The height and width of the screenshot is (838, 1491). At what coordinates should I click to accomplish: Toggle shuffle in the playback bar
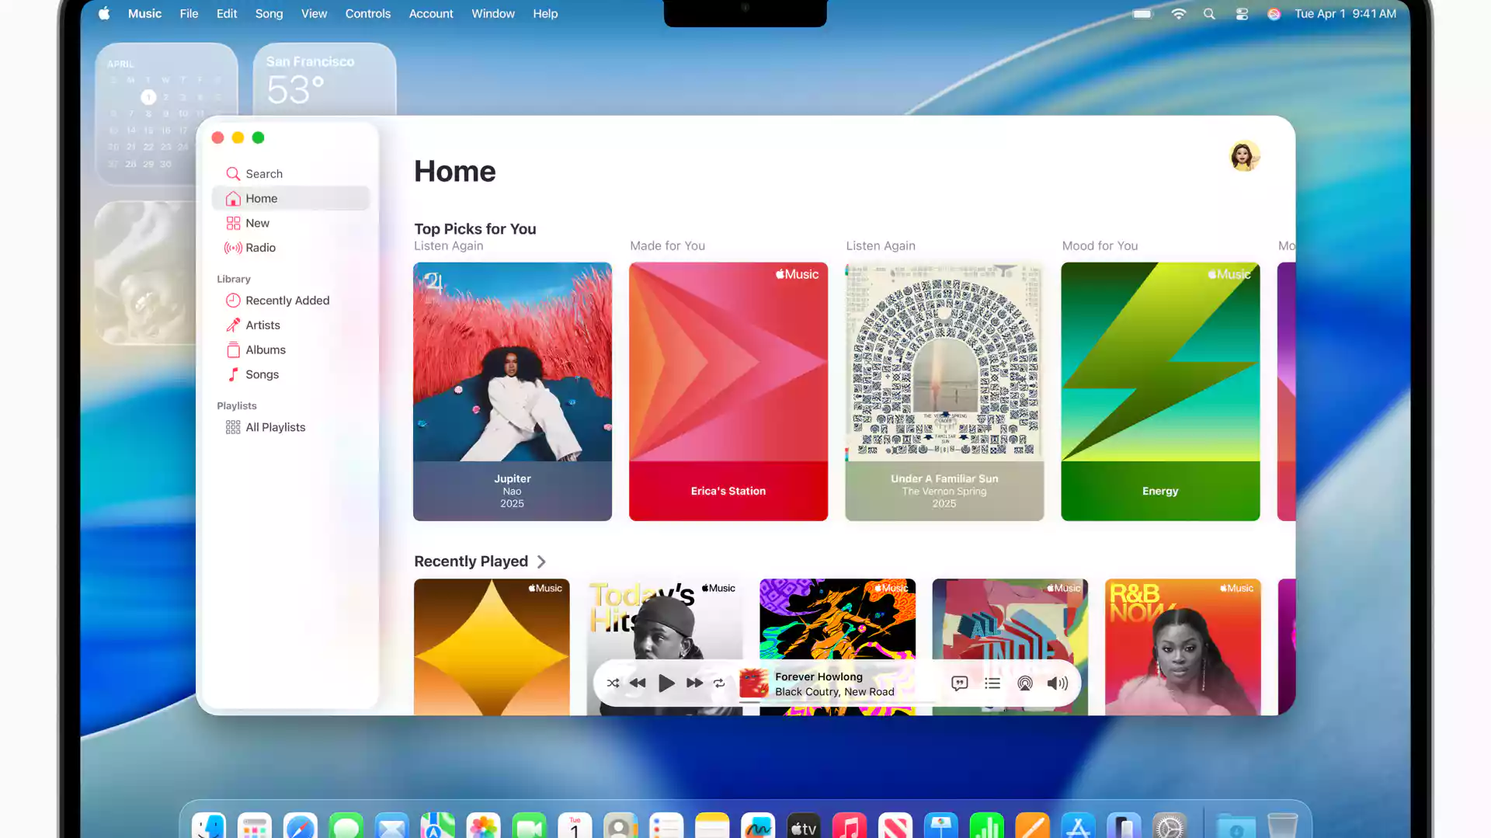point(613,683)
